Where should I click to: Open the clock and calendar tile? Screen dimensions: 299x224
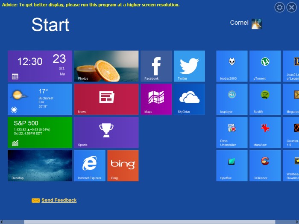pyautogui.click(x=40, y=66)
